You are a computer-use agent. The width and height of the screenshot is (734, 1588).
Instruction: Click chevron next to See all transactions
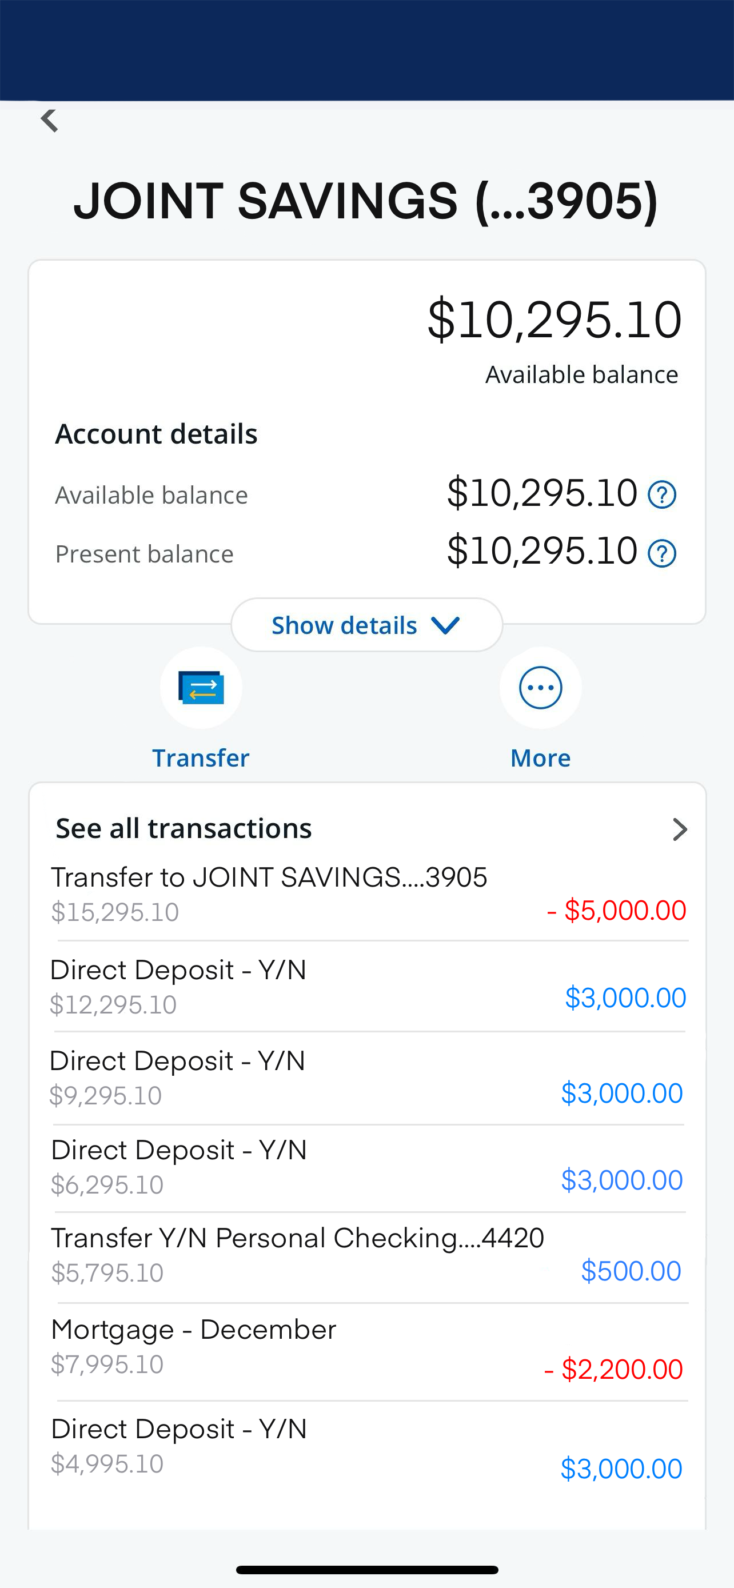pos(679,829)
